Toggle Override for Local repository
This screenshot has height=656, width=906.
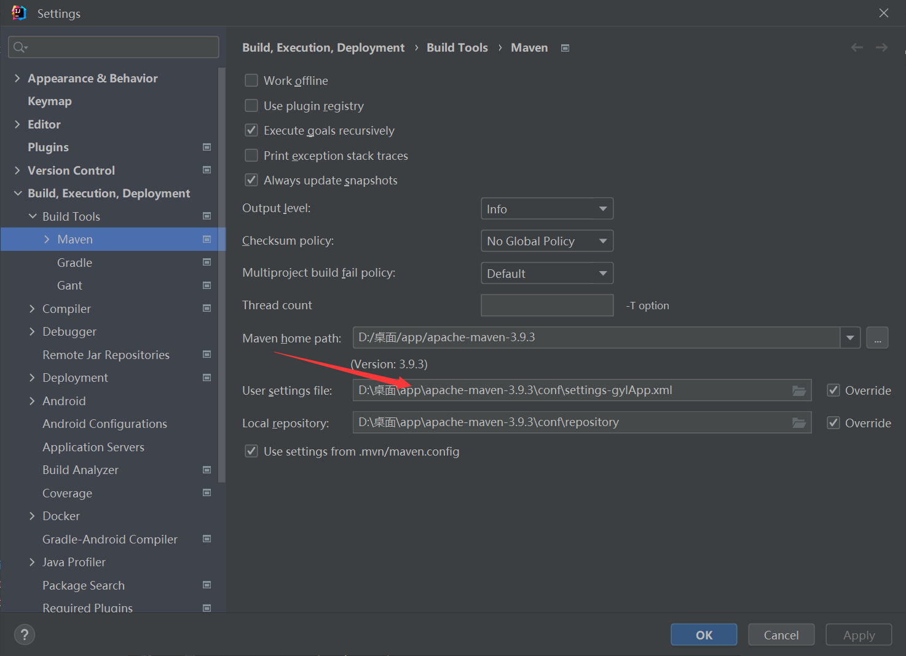pyautogui.click(x=833, y=422)
